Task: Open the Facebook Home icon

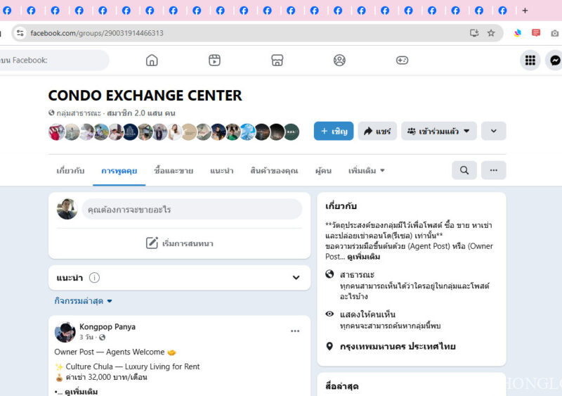Action: [152, 60]
